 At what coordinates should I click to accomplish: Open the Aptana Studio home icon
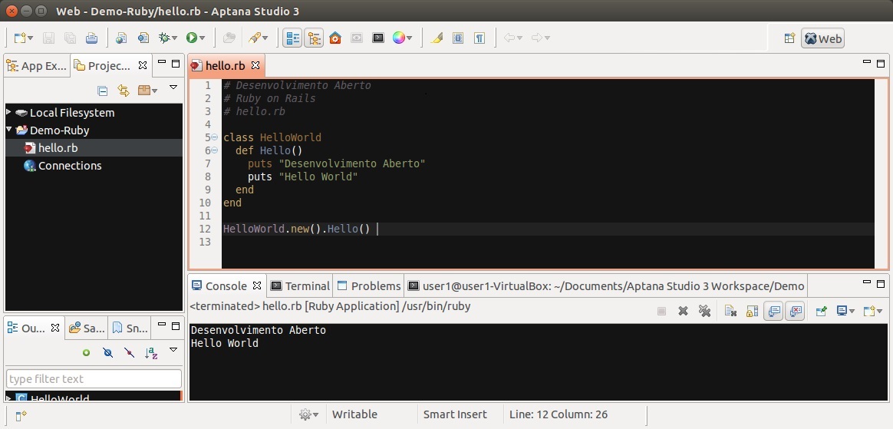point(335,38)
